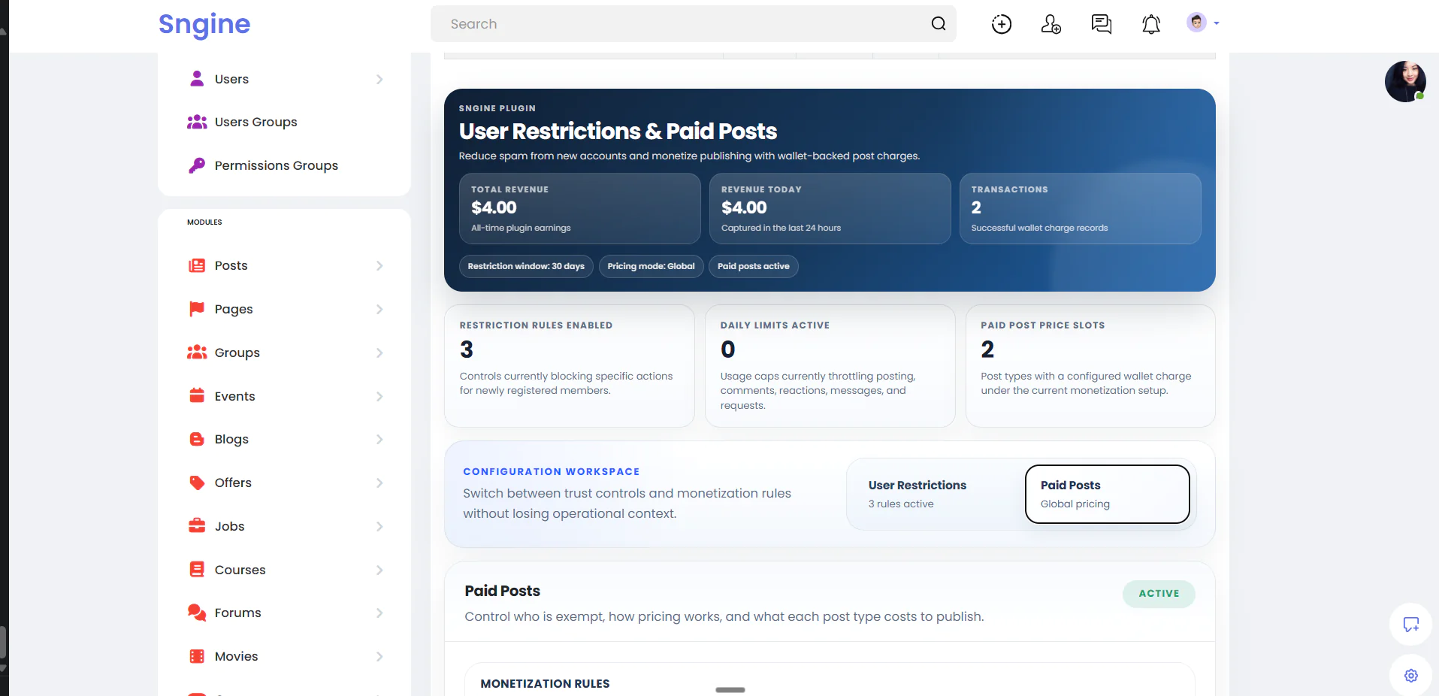Click the MONETIZATION RULES heading
The image size is (1439, 696).
coord(545,684)
